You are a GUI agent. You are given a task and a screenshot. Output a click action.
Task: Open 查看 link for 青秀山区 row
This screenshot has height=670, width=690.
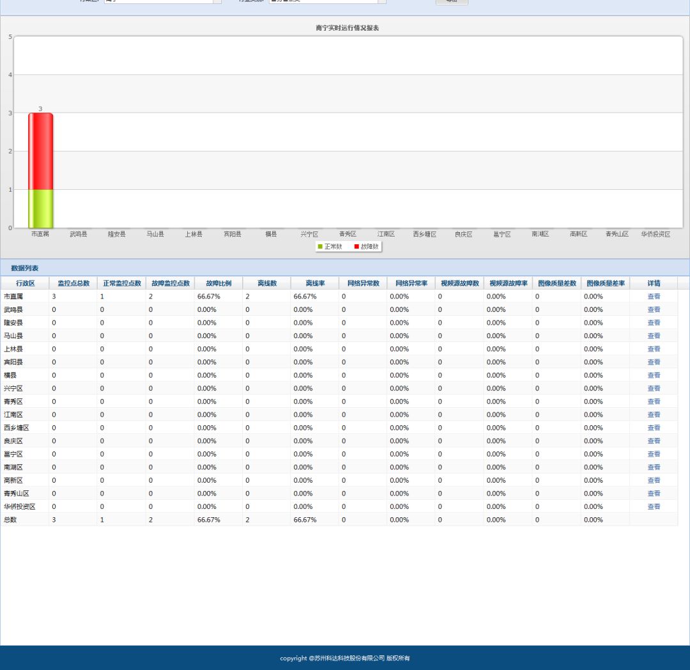(x=654, y=493)
